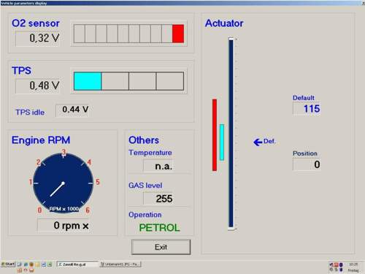365x274 pixels.
Task: Click the cyan TPS bar segment
Action: (88, 81)
